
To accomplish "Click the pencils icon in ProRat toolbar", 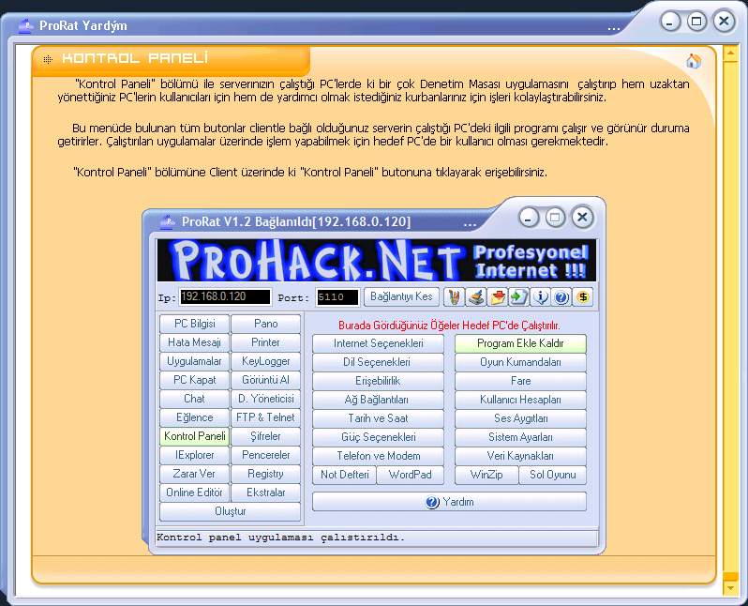I will pyautogui.click(x=454, y=297).
